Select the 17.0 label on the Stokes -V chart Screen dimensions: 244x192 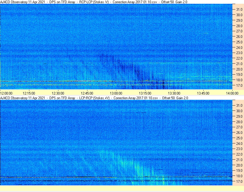click(239, 85)
